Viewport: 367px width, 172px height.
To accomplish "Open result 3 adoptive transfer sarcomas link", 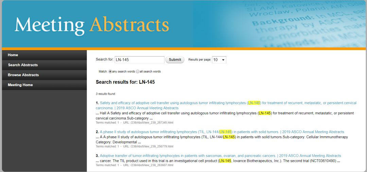I will (220, 156).
